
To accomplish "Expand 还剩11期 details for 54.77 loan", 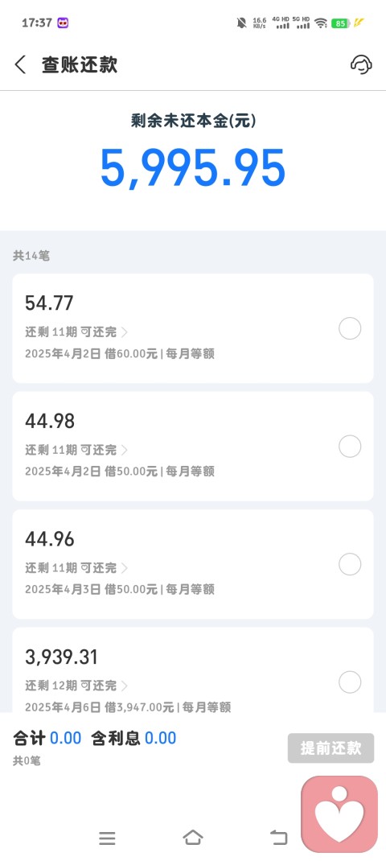I will (76, 332).
